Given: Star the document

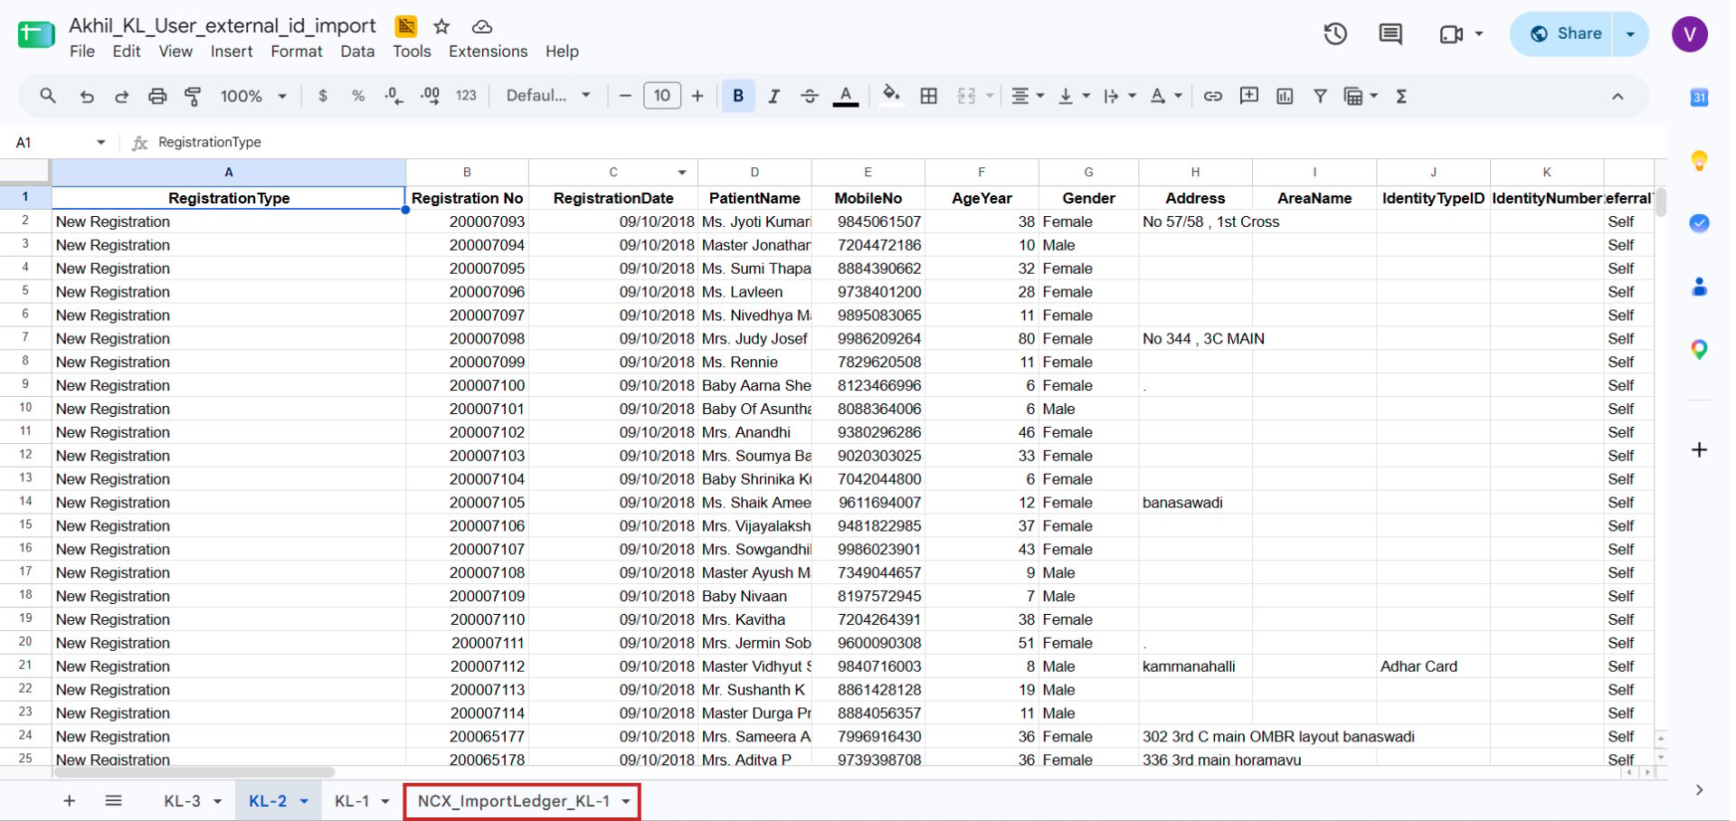Looking at the screenshot, I should (x=441, y=26).
